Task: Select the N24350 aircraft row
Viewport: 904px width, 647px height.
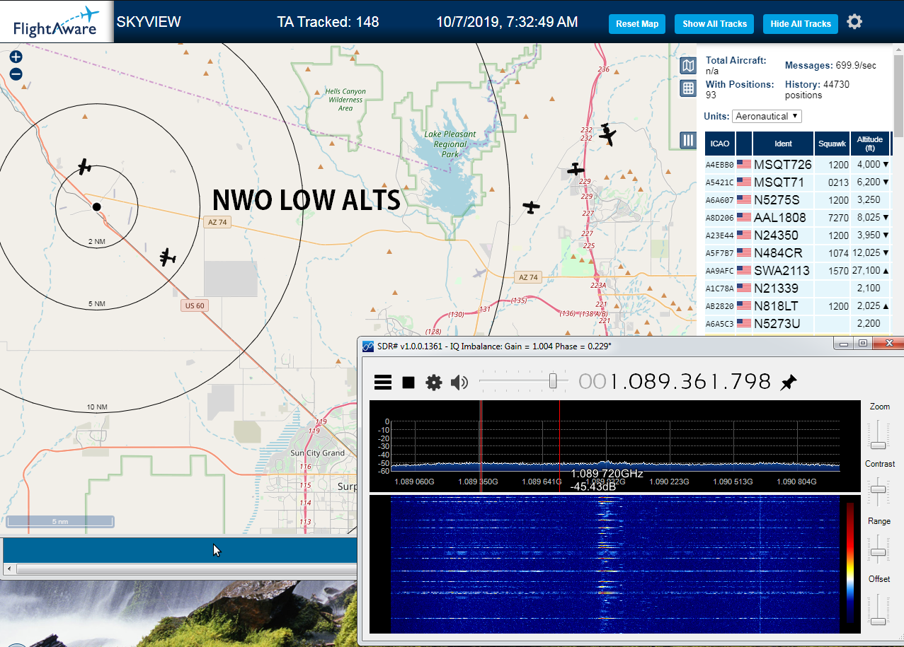Action: [798, 235]
